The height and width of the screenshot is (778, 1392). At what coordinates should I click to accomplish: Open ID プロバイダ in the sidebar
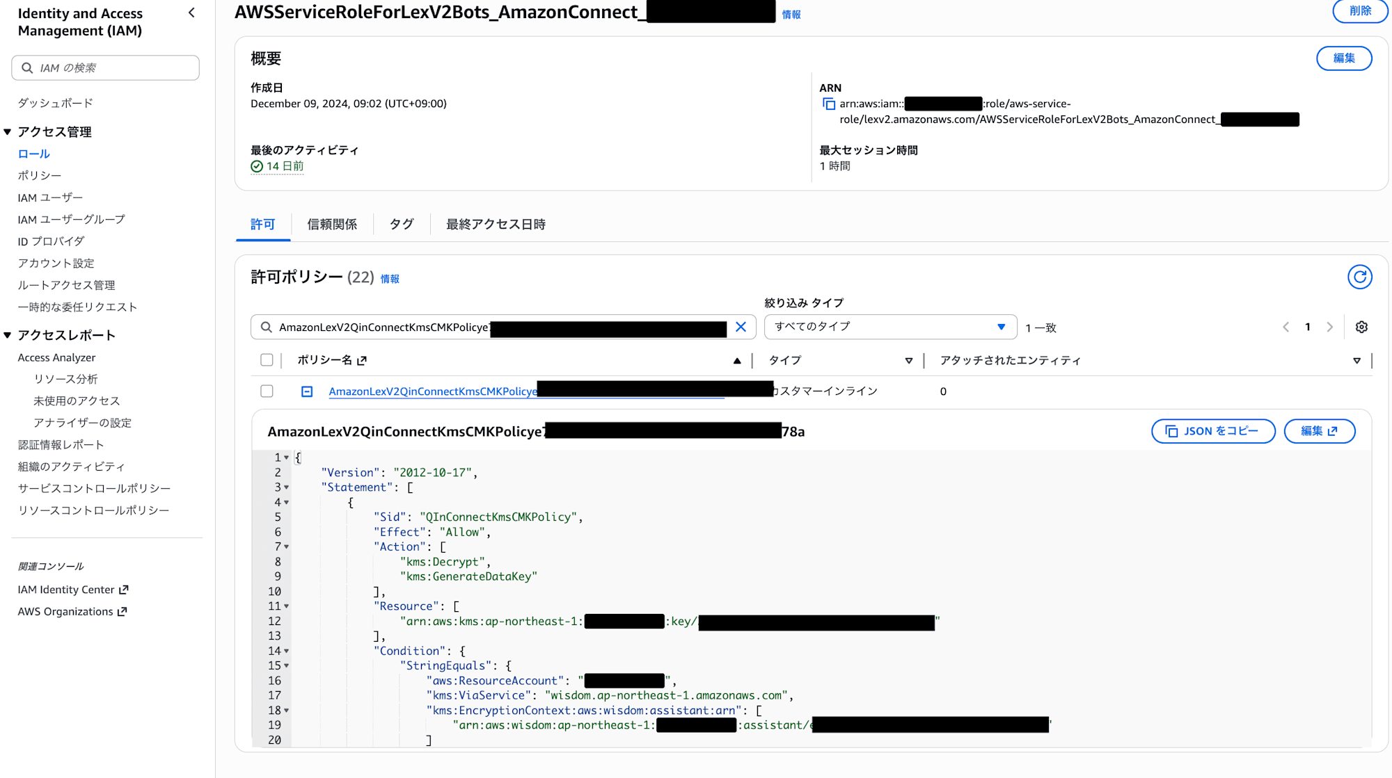[51, 241]
